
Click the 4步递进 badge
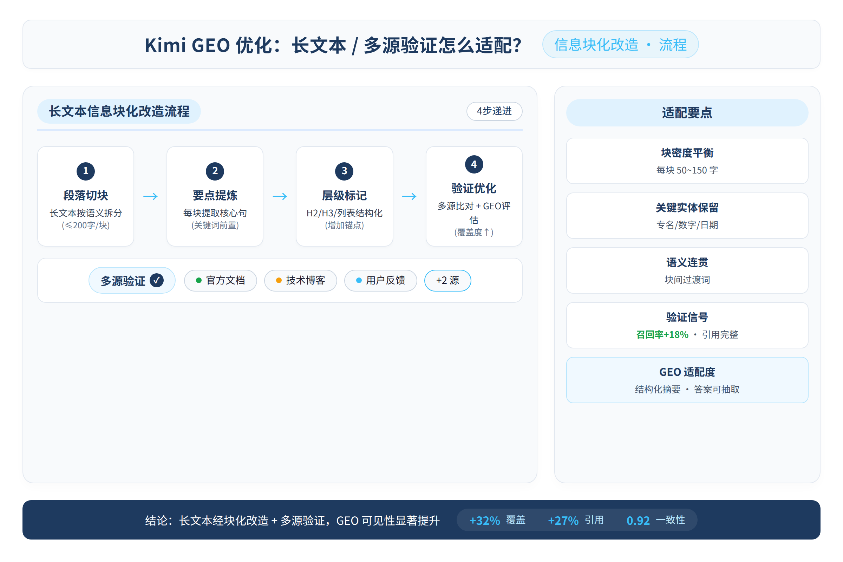click(x=494, y=111)
